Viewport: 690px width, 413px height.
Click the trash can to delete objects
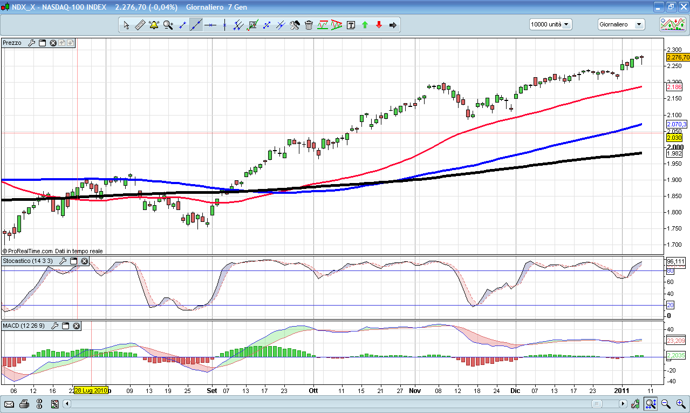tap(309, 25)
